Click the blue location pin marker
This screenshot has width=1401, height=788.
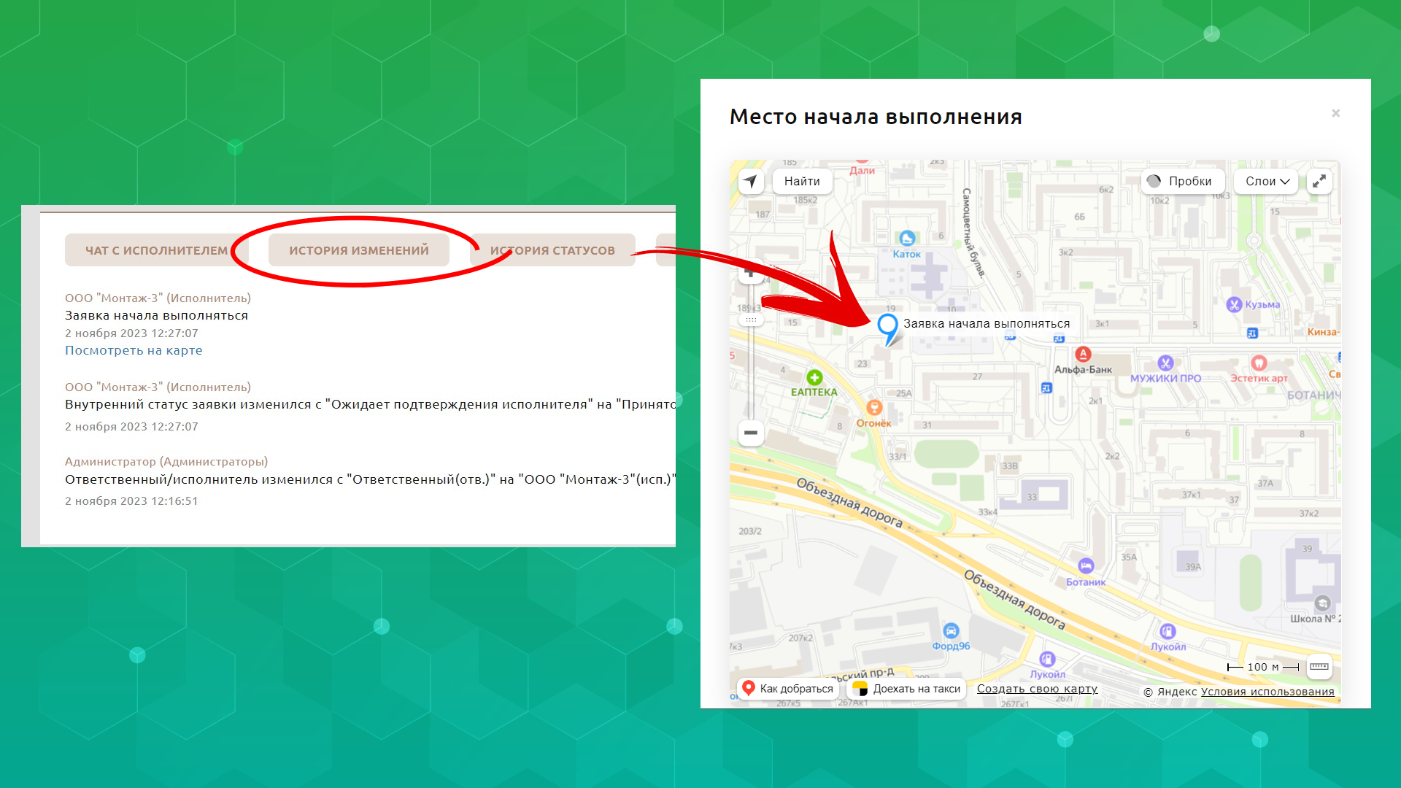pos(888,329)
